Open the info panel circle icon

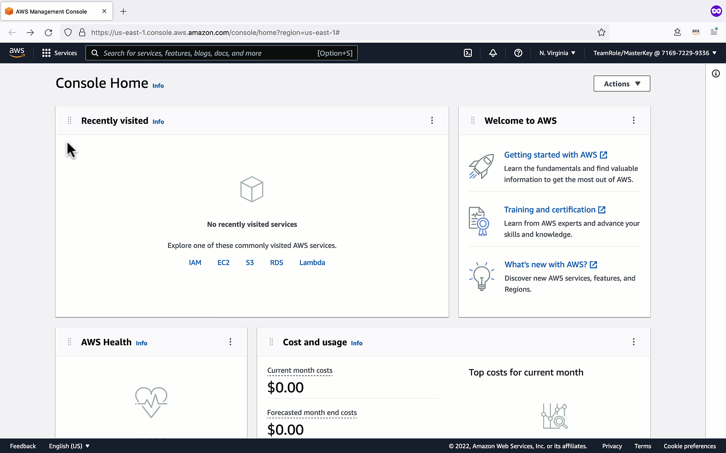click(x=716, y=74)
